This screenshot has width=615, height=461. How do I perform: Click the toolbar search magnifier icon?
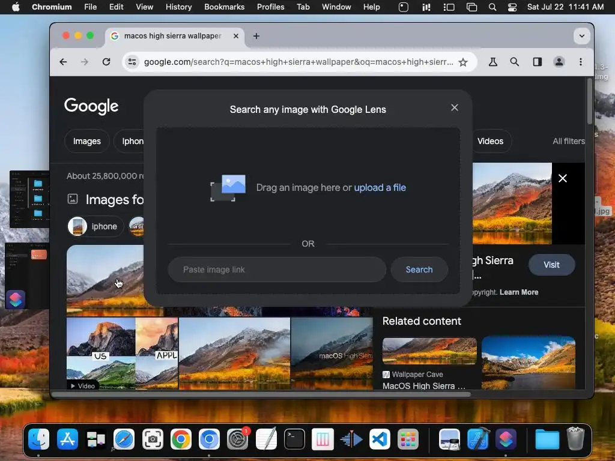point(515,62)
